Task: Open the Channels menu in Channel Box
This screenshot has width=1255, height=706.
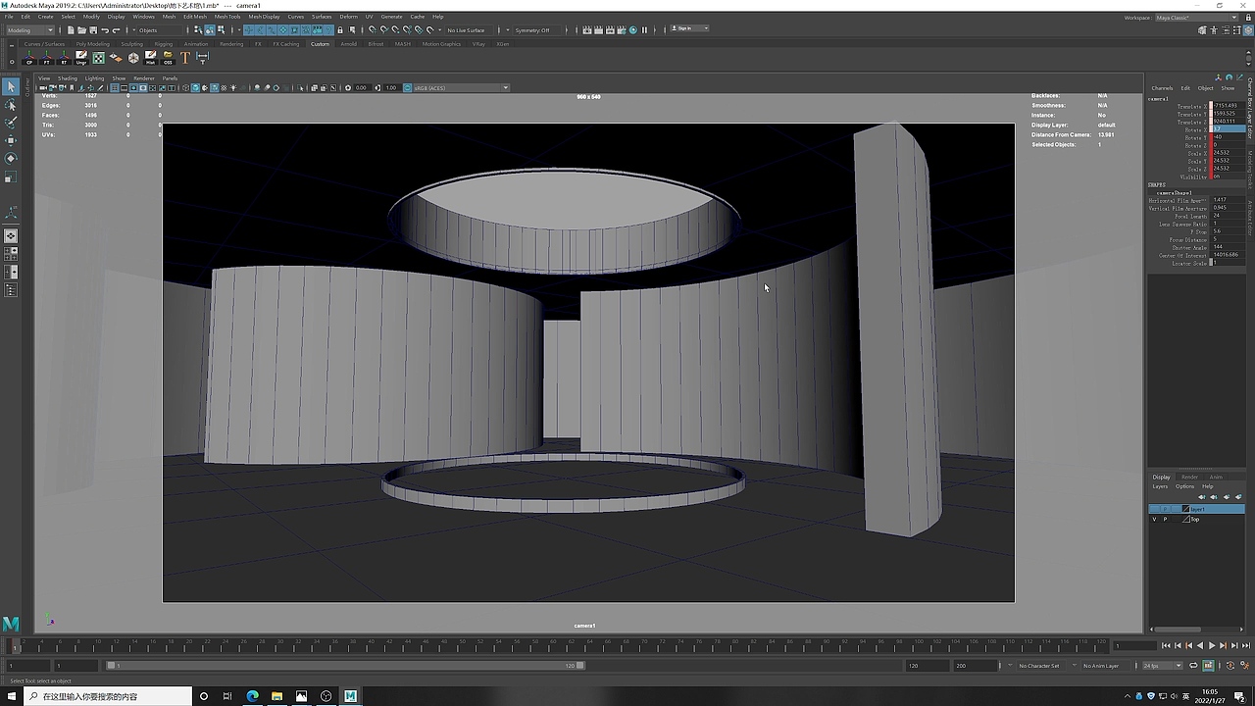Action: coord(1162,88)
